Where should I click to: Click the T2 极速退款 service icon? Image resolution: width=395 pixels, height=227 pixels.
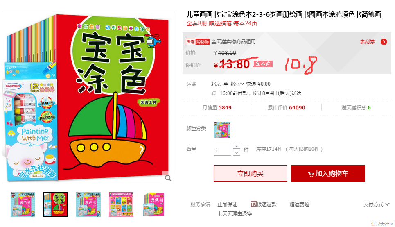pos(253,204)
